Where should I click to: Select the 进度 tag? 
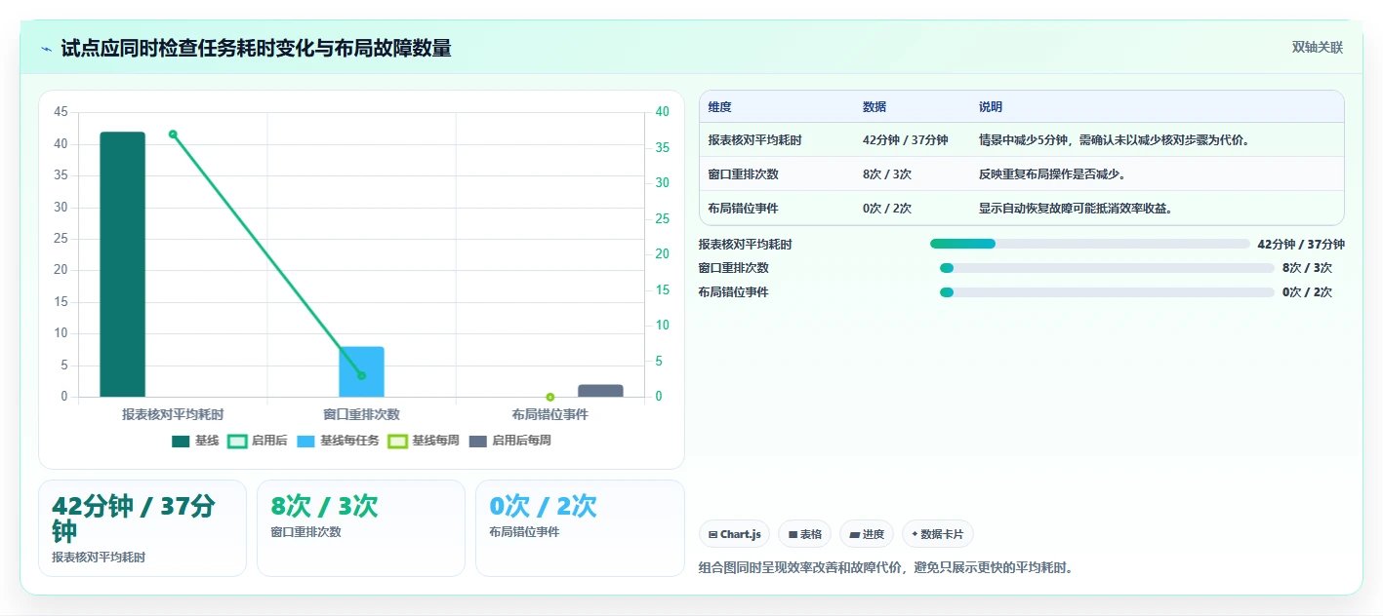point(867,534)
